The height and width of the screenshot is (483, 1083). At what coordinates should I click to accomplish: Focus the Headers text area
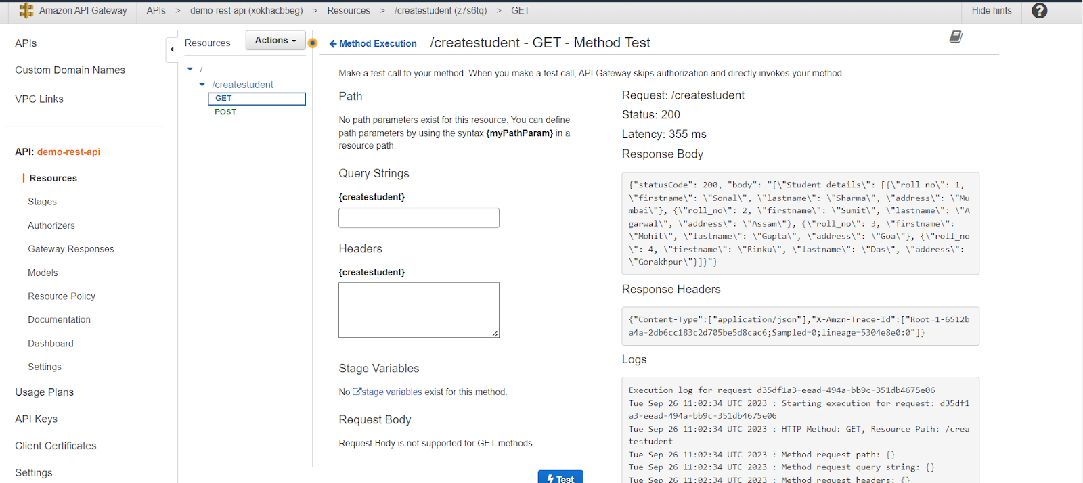(419, 310)
